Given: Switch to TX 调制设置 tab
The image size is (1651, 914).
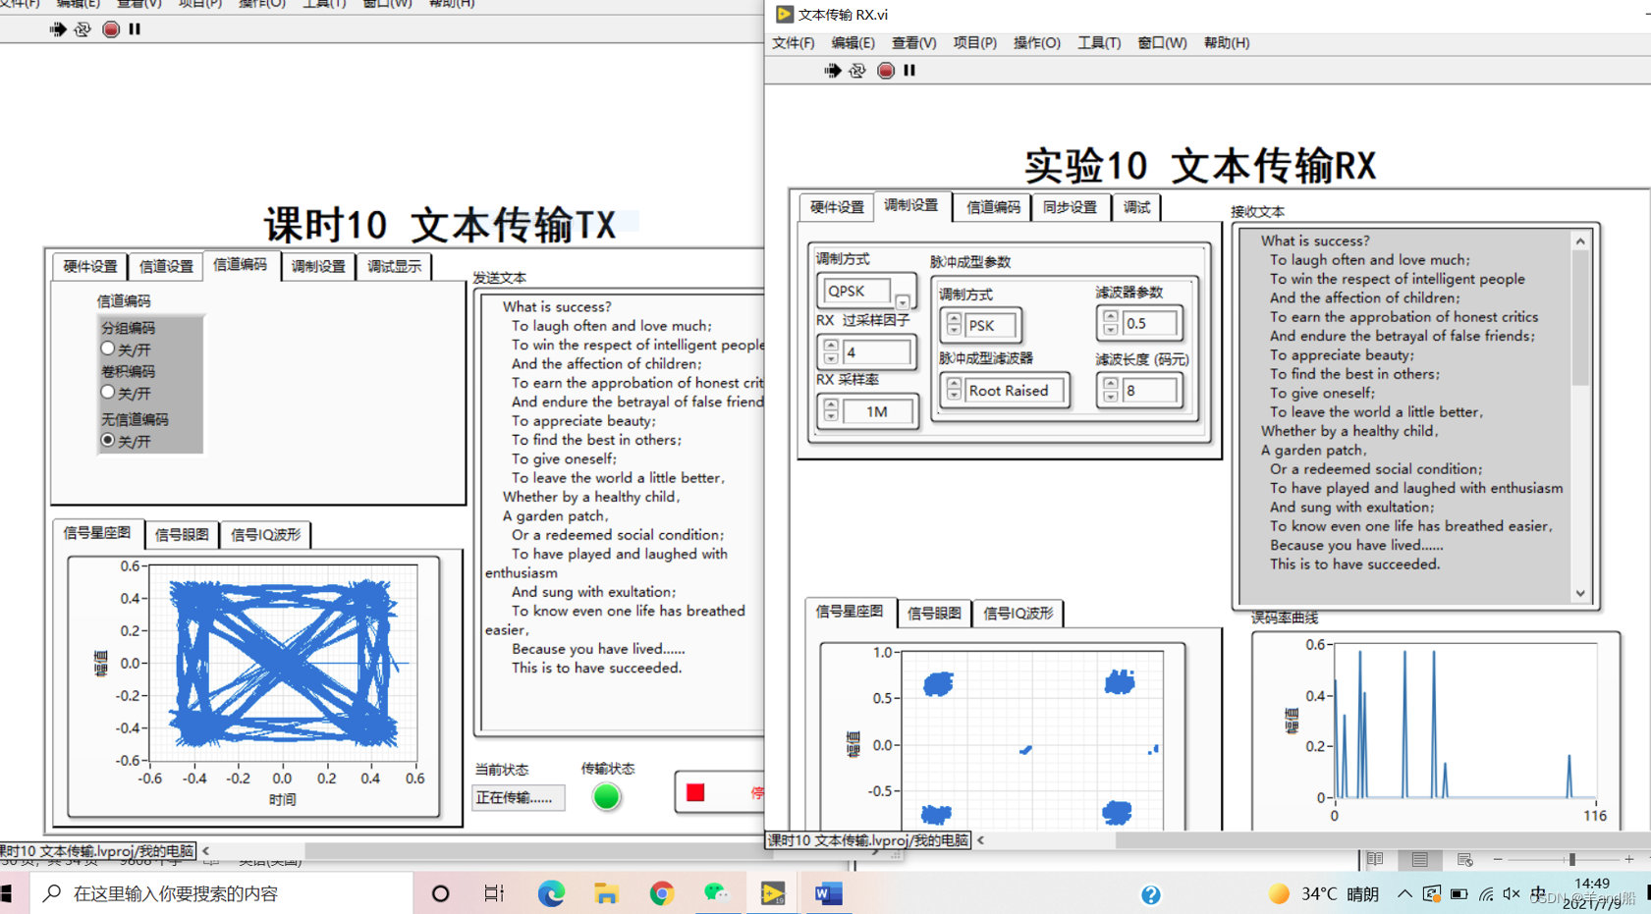Looking at the screenshot, I should tap(318, 266).
